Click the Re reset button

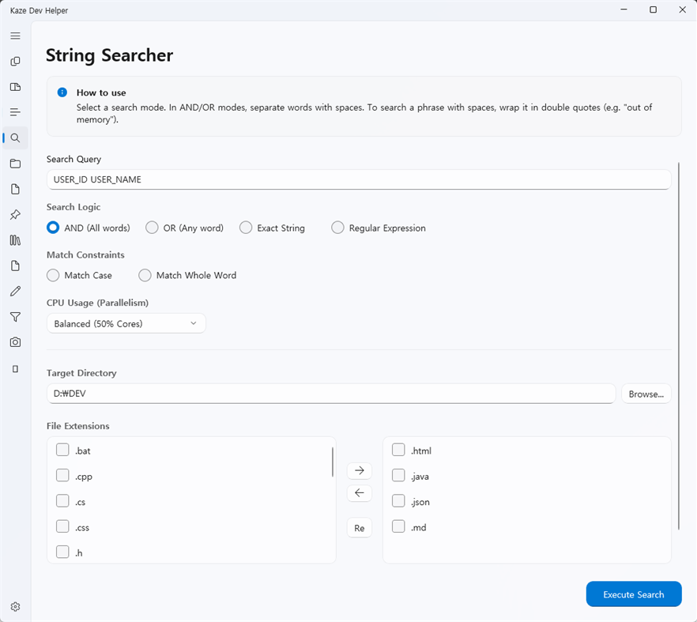pyautogui.click(x=359, y=528)
